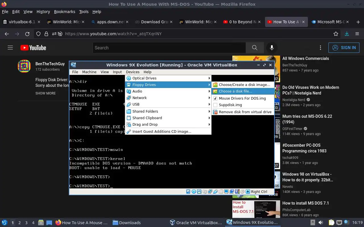Click the How to Install MS-DOS 7.1 thumbnail

tap(256, 209)
